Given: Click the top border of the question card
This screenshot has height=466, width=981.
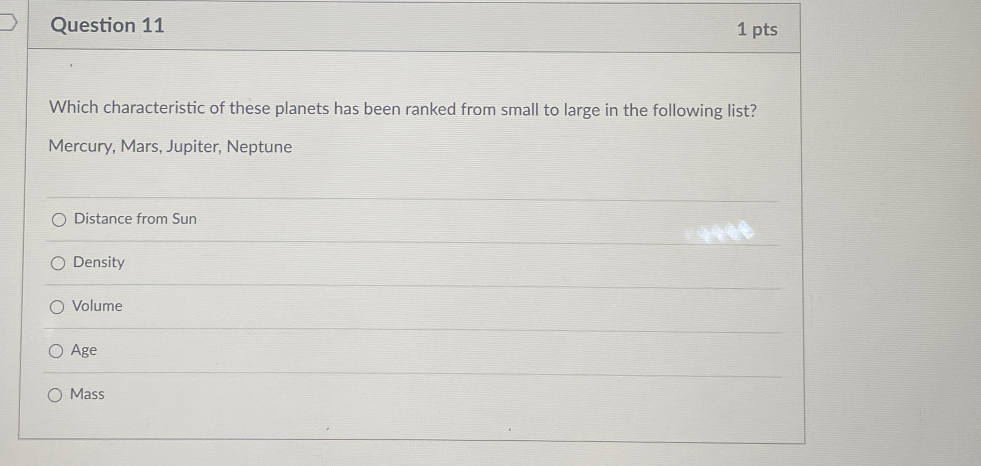Looking at the screenshot, I should coord(412,4).
